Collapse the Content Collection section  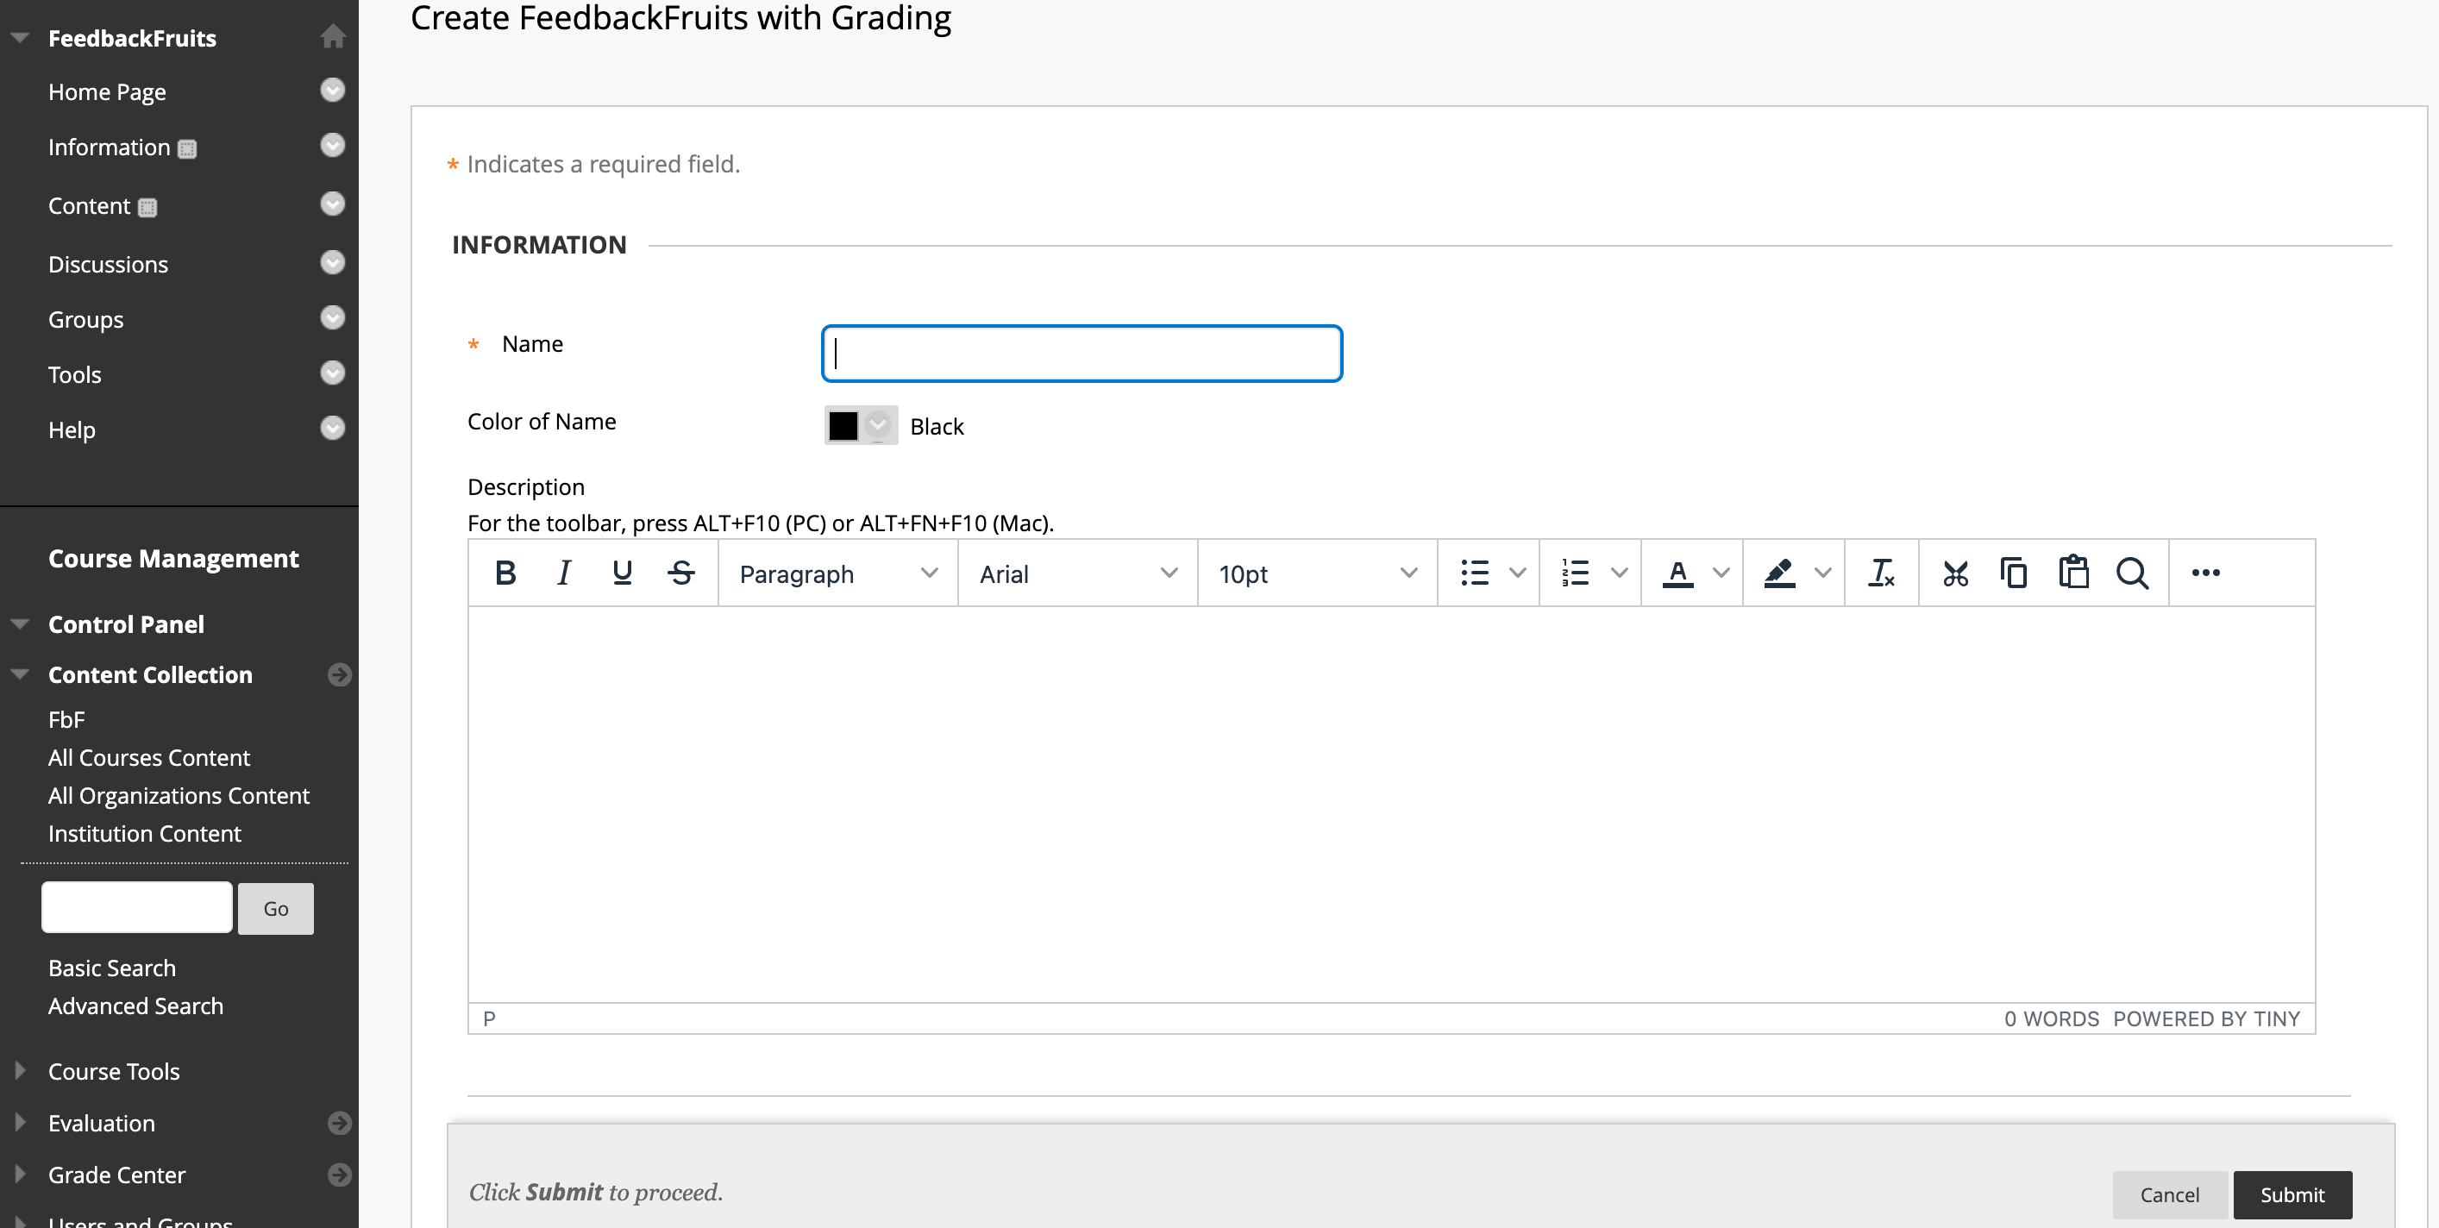[20, 675]
